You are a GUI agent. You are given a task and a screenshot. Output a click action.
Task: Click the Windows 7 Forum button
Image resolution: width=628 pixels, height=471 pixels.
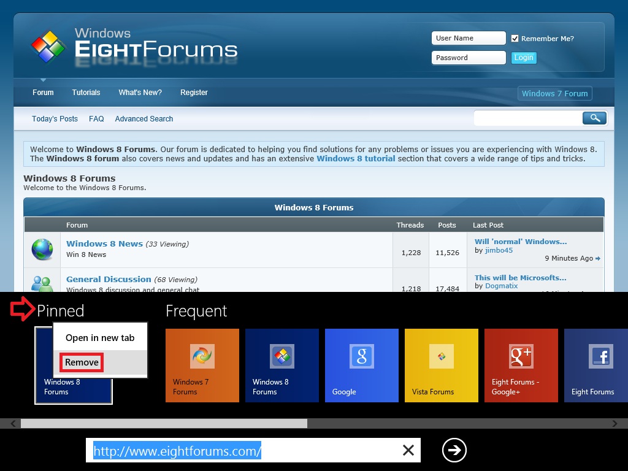tap(554, 93)
